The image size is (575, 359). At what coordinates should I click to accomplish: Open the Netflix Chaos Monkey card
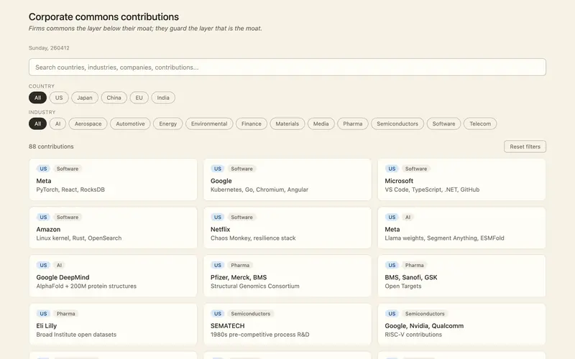coord(287,228)
